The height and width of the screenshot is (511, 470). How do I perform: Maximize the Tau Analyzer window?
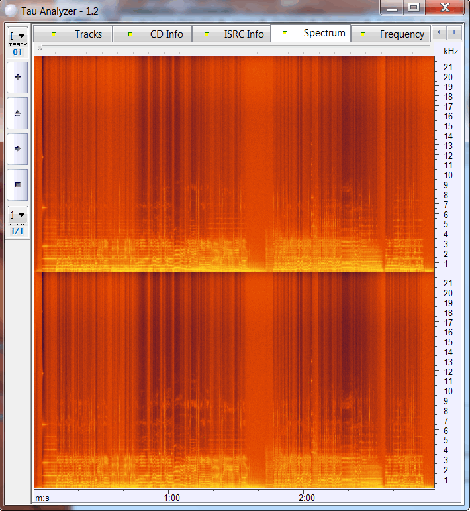coord(414,8)
